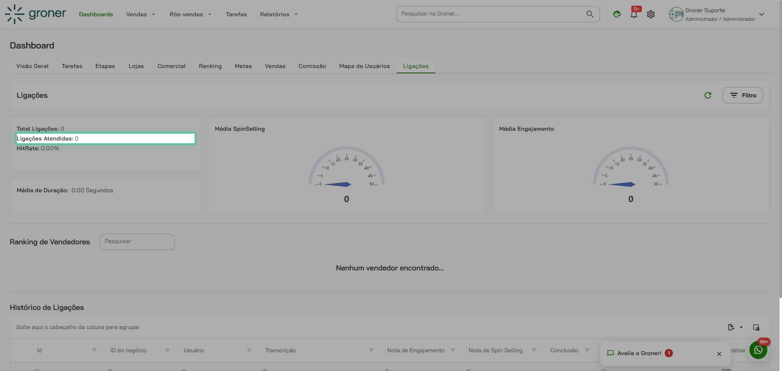The width and height of the screenshot is (782, 371).
Task: Switch to the Tarefas dashboard tab
Action: [x=72, y=66]
